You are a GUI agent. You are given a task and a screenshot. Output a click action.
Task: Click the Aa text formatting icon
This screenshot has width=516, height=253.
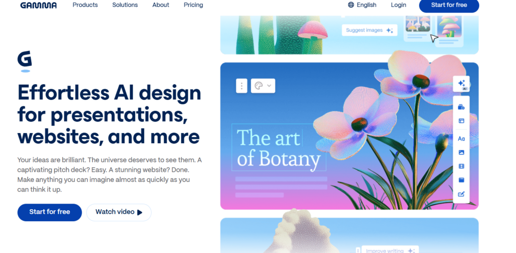click(461, 139)
